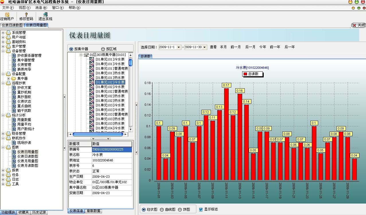The image size is (366, 215).
Task: Expand the 报表 tree node
Action: pyautogui.click(x=3, y=170)
